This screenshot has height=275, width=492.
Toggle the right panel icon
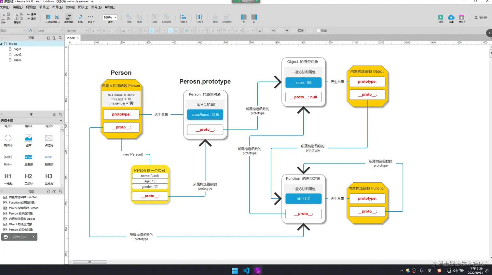(x=254, y=17)
